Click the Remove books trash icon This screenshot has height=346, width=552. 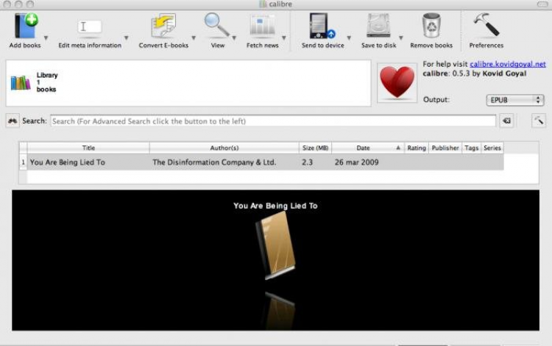(x=431, y=25)
